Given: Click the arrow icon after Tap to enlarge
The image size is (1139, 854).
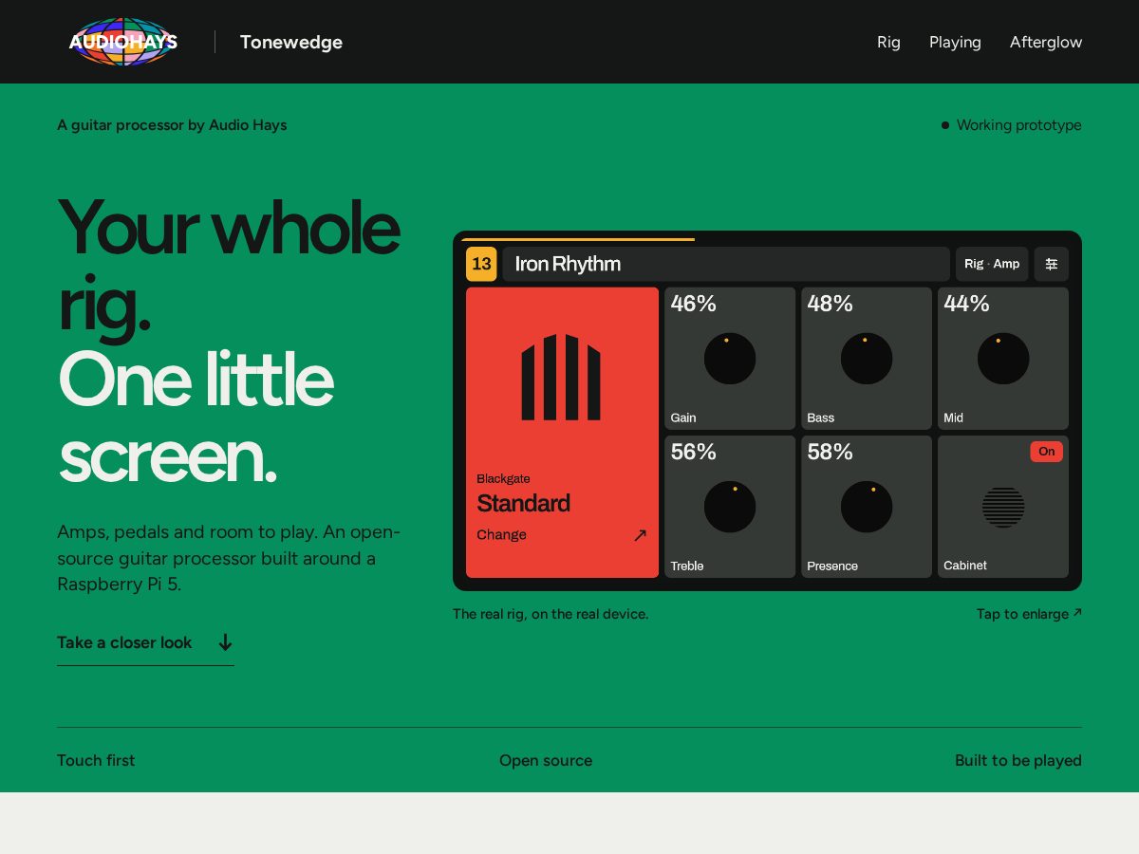Looking at the screenshot, I should pyautogui.click(x=1077, y=613).
